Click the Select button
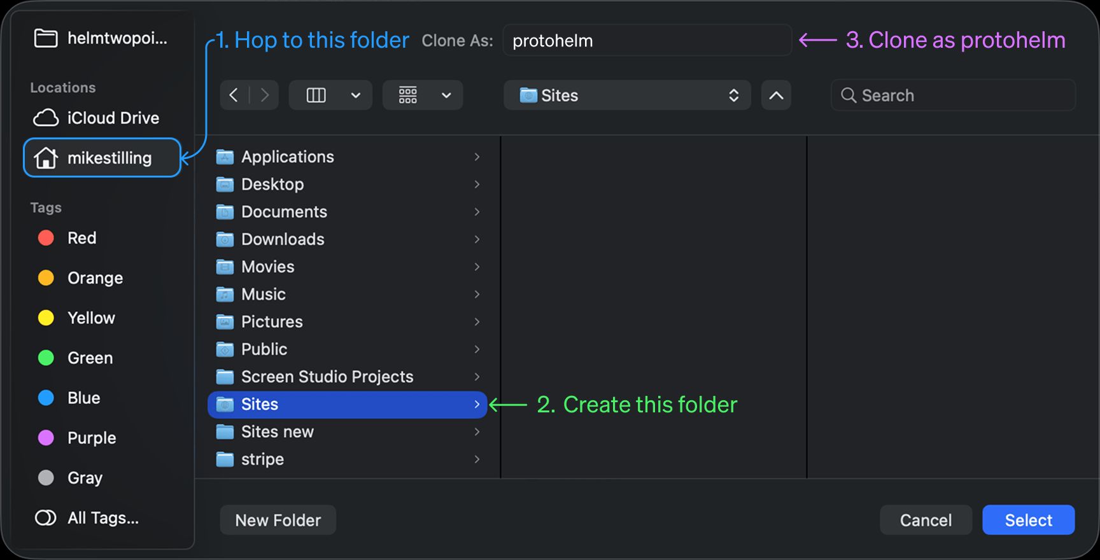 click(x=1028, y=521)
